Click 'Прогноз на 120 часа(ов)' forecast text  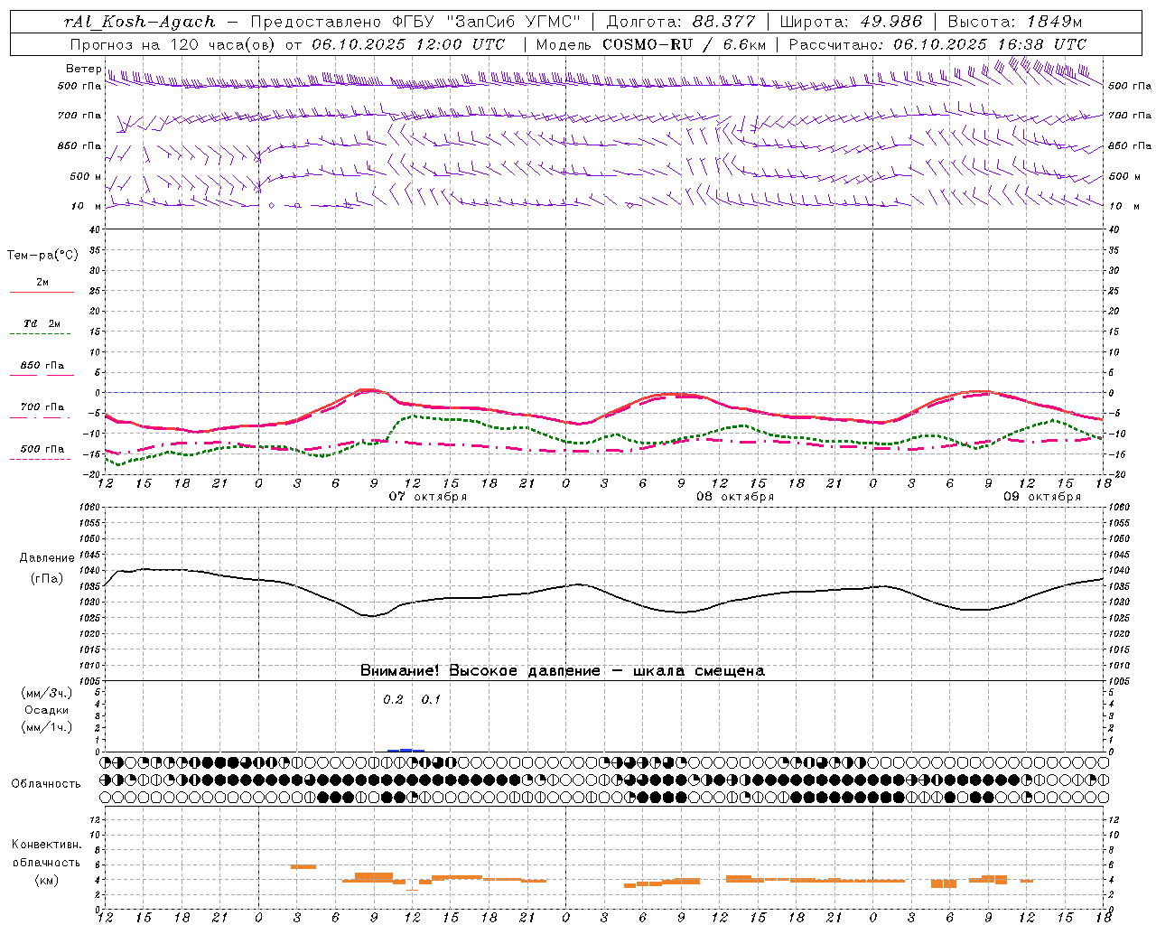coord(173,44)
